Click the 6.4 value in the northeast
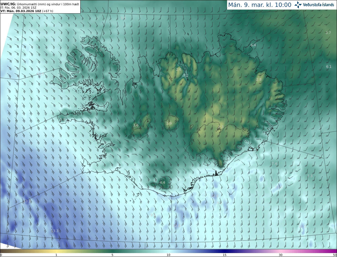Viewport: 337px width, 257px height. tap(253, 45)
